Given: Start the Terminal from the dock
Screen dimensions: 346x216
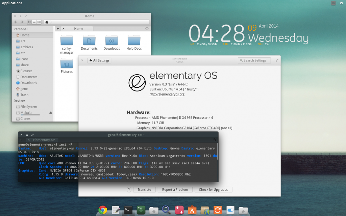Looking at the screenshot, I should [128, 210].
